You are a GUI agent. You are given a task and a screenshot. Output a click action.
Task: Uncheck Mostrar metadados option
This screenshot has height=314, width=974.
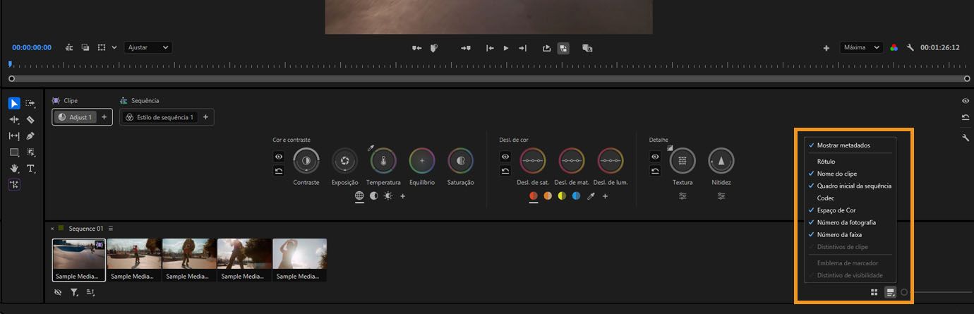(x=850, y=145)
